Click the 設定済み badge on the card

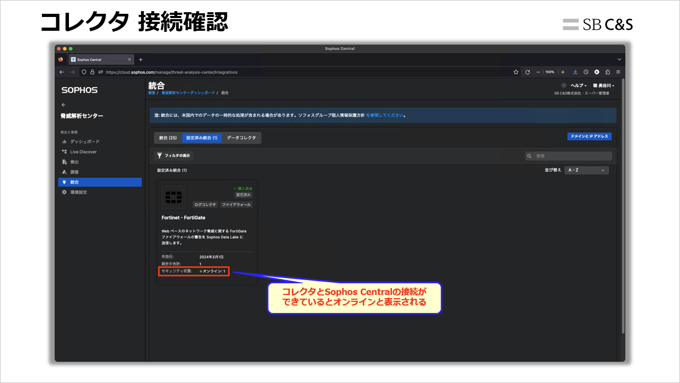point(244,195)
